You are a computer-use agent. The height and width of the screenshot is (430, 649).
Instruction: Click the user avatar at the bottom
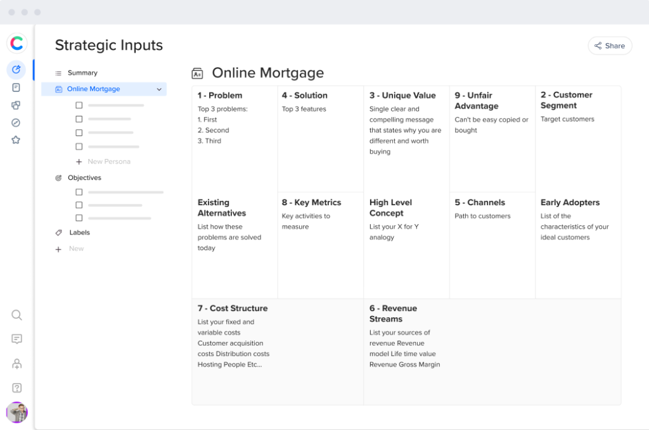(x=16, y=412)
